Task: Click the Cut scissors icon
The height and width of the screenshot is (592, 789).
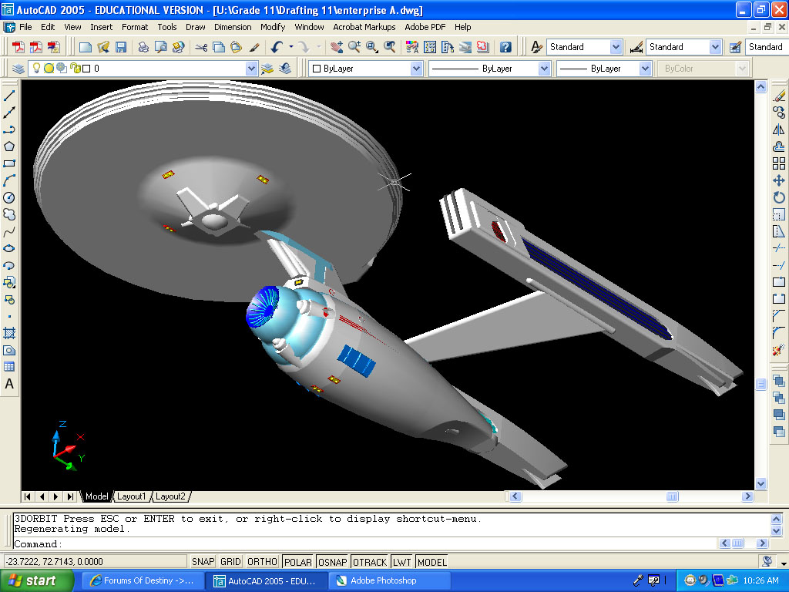Action: pos(201,47)
